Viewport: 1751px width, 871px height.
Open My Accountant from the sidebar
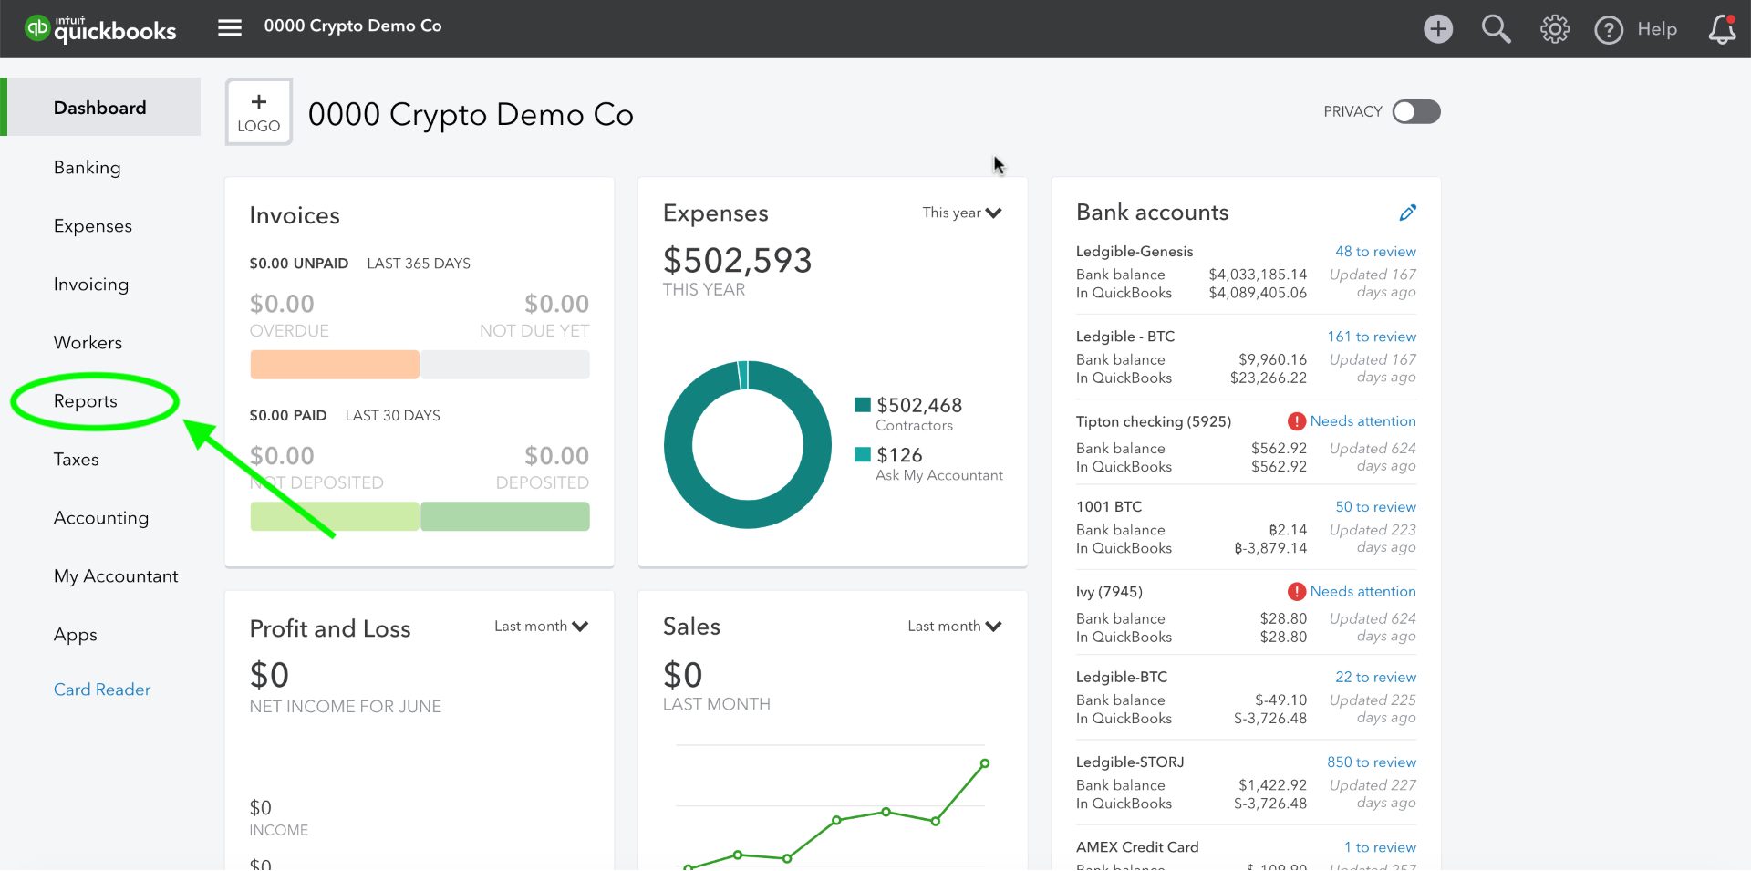pyautogui.click(x=116, y=576)
